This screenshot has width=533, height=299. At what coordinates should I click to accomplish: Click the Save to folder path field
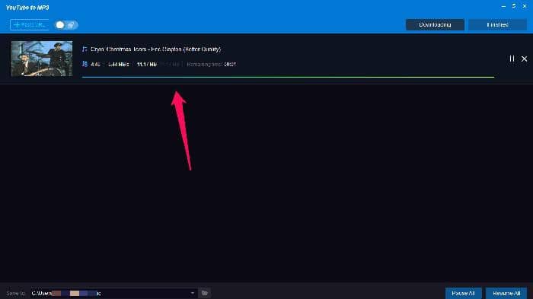click(x=113, y=293)
